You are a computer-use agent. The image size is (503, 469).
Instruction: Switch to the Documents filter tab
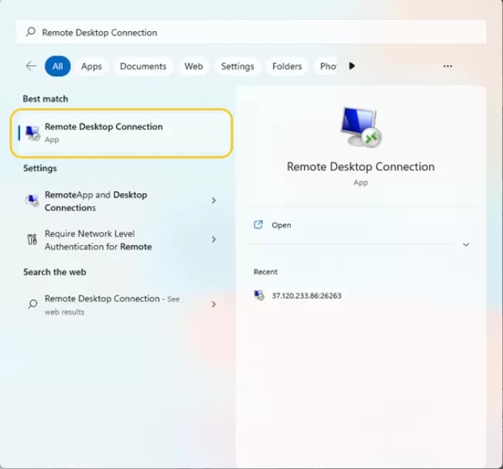[143, 66]
